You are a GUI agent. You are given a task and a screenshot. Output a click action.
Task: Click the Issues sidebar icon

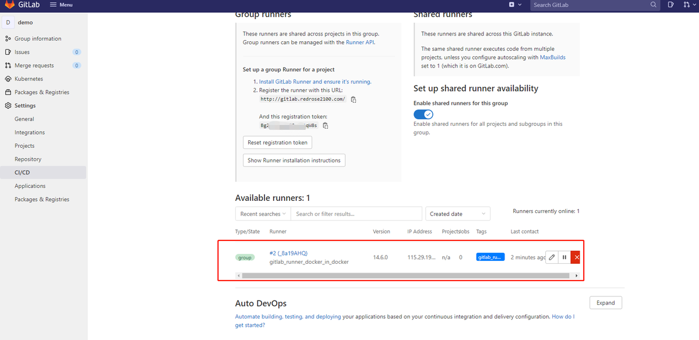(x=8, y=52)
